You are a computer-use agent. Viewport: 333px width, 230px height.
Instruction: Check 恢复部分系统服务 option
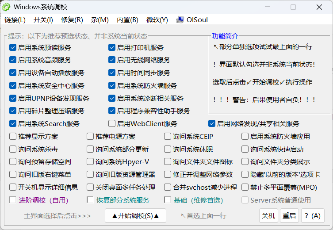coord(90,200)
